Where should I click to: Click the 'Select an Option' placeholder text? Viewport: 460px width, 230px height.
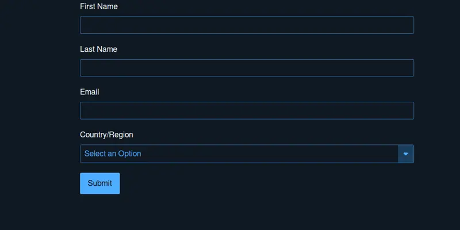(x=113, y=154)
